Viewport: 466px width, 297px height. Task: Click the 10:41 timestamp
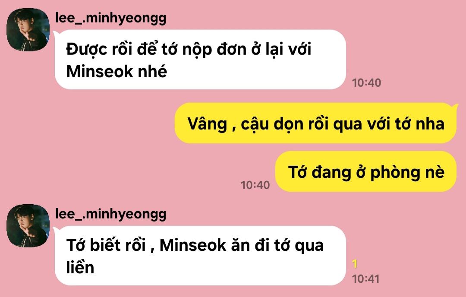pyautogui.click(x=365, y=279)
